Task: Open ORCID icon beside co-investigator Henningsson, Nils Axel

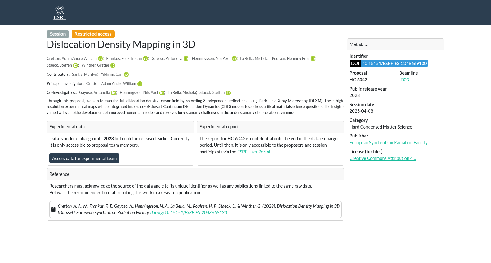Action: [x=162, y=93]
